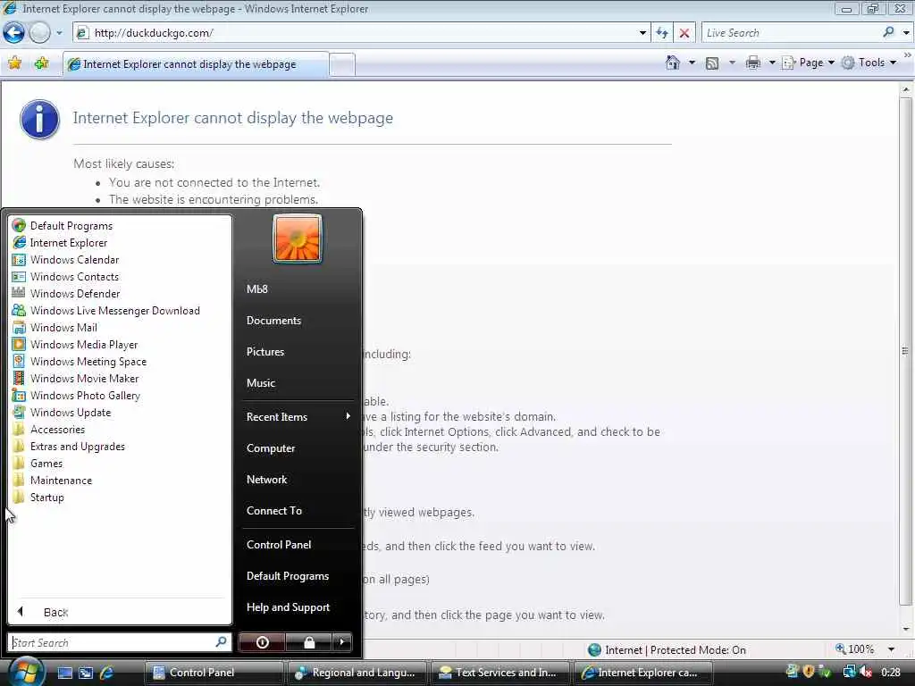Select the 'Internet Explorer cannot display' tab
915x686 pixels.
click(x=196, y=64)
